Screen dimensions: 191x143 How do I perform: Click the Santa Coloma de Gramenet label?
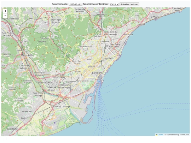tap(111, 33)
